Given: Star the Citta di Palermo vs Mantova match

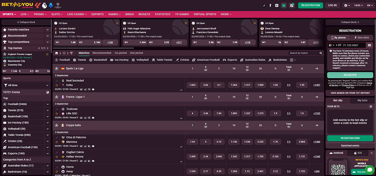Looking at the screenshot, I should click(57, 142).
